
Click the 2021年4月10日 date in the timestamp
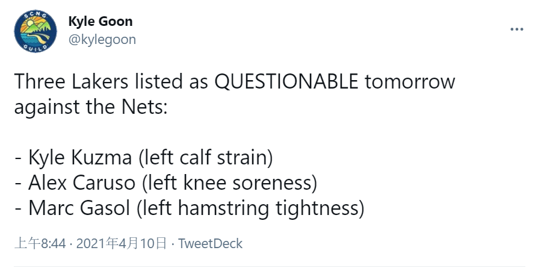pyautogui.click(x=121, y=243)
